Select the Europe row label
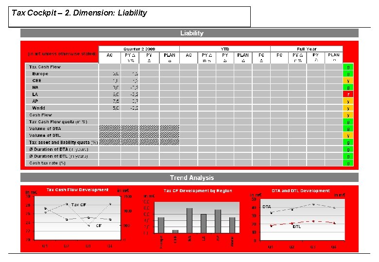The height and width of the screenshot is (262, 379). pyautogui.click(x=40, y=74)
